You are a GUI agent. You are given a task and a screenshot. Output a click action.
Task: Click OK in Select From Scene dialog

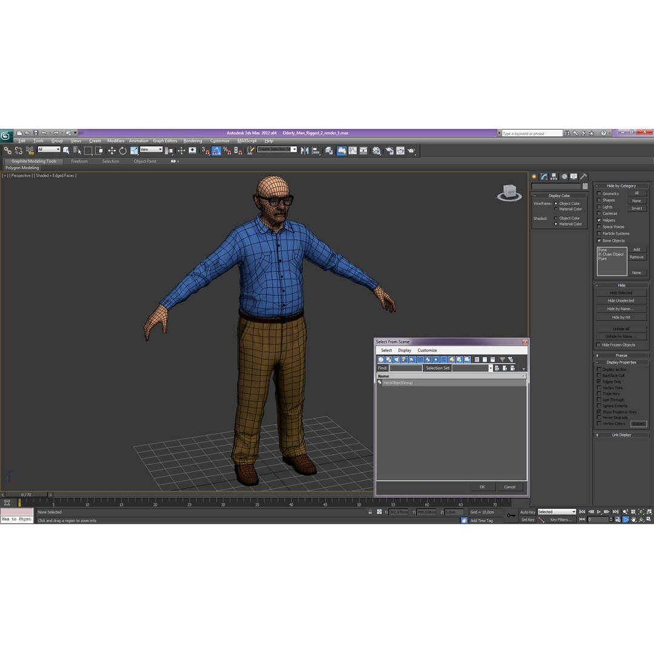coord(482,487)
